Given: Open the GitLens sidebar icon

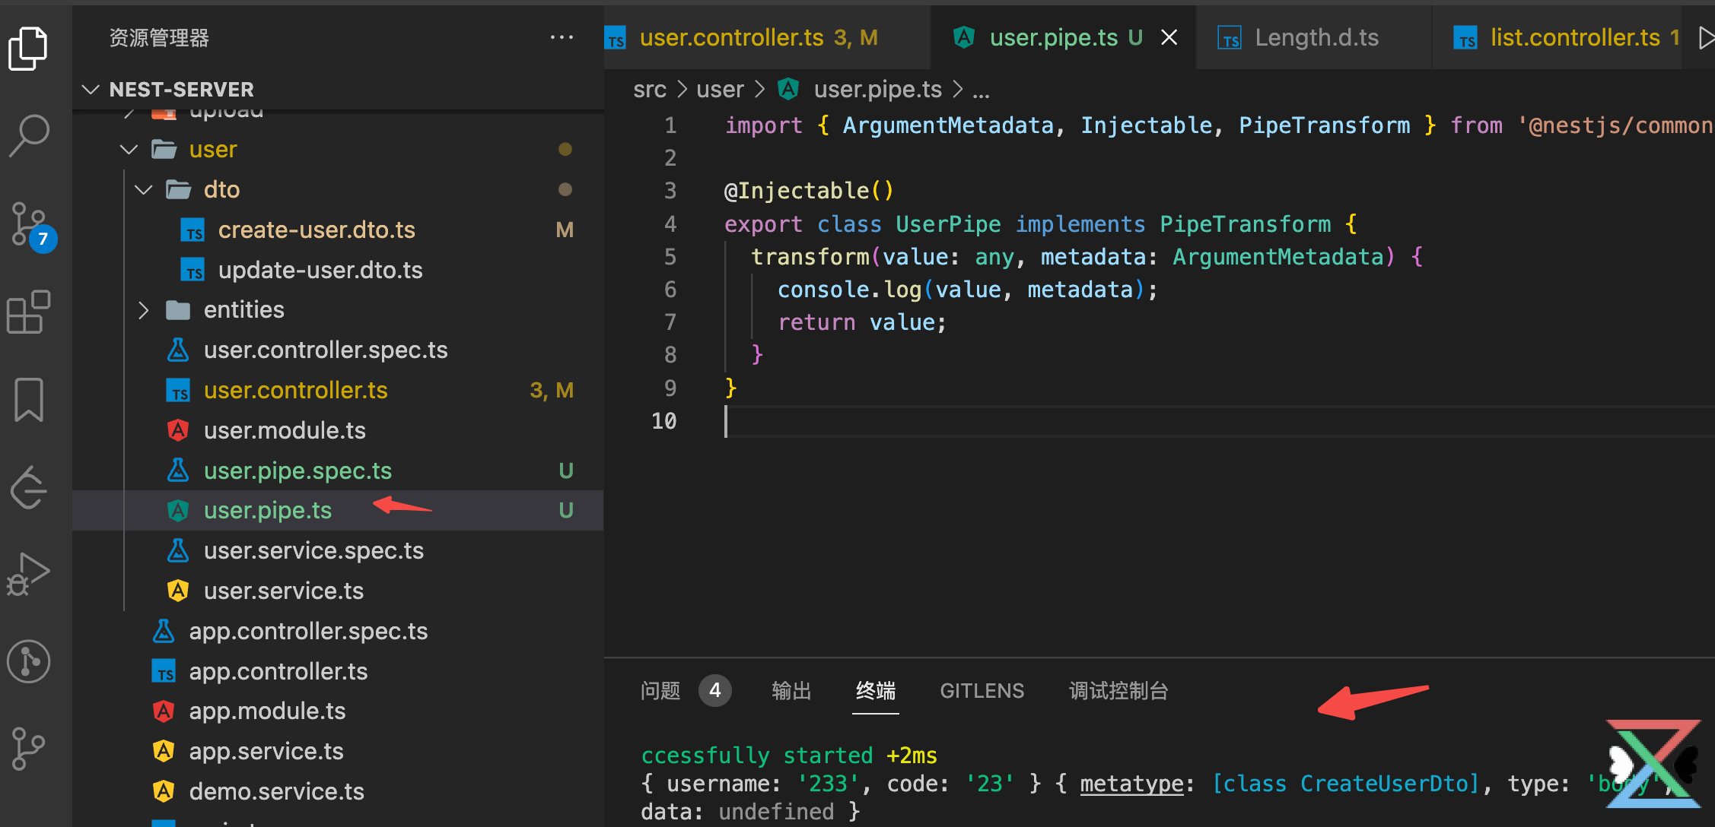Looking at the screenshot, I should pos(28,661).
